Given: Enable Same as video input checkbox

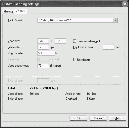Looking at the screenshot, I should coord(74,41).
